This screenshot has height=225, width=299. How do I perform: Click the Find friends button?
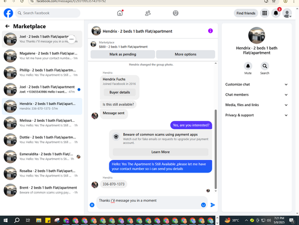(x=246, y=13)
